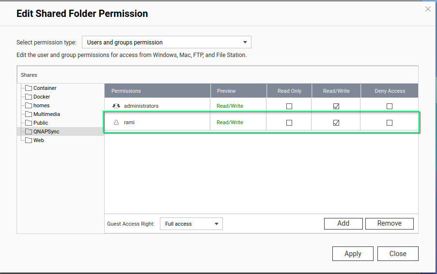Viewport: 437px width, 274px height.
Task: Click the homes folder icon
Action: [x=29, y=105]
